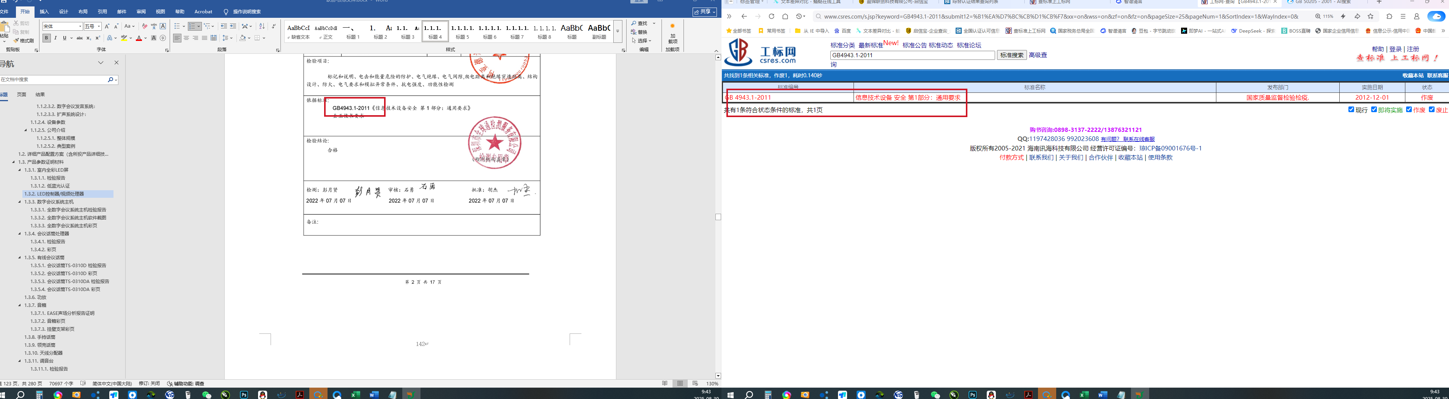Switch to the 审阅 ribbon tab
This screenshot has height=399, width=1449.
click(141, 11)
